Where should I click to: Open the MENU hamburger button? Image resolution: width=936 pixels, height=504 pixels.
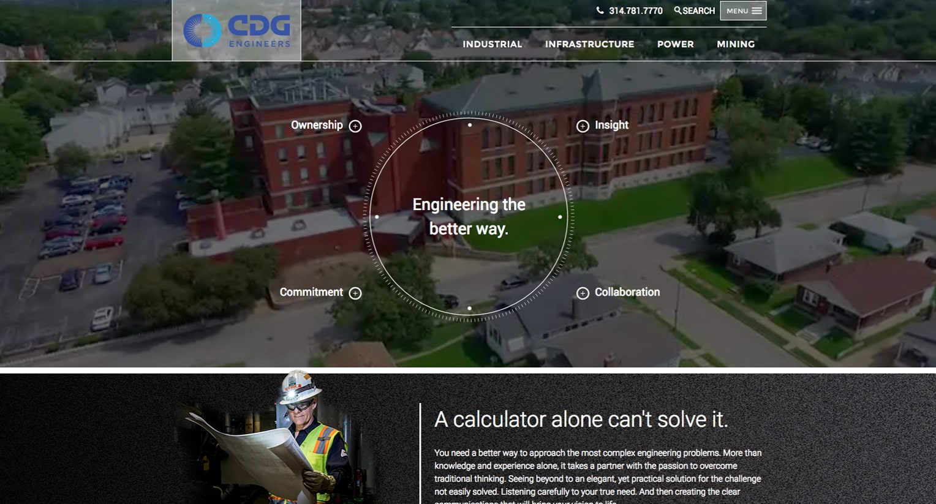tap(743, 10)
